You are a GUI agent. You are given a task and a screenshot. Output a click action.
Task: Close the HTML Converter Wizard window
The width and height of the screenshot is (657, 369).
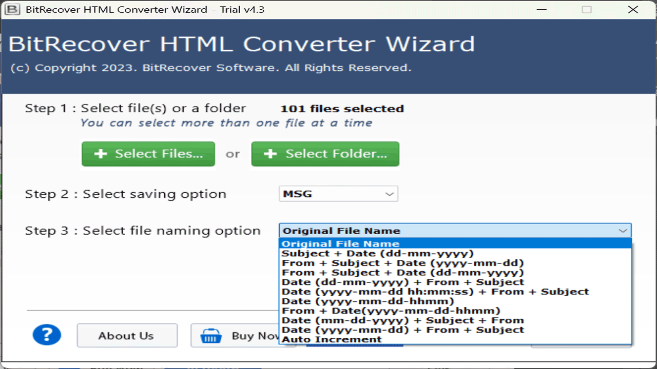click(x=634, y=9)
